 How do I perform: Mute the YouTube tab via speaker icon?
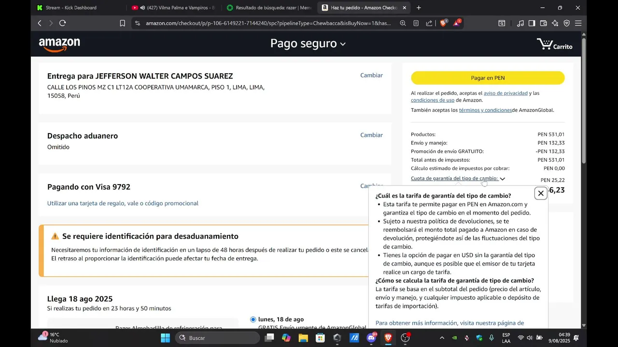point(142,8)
